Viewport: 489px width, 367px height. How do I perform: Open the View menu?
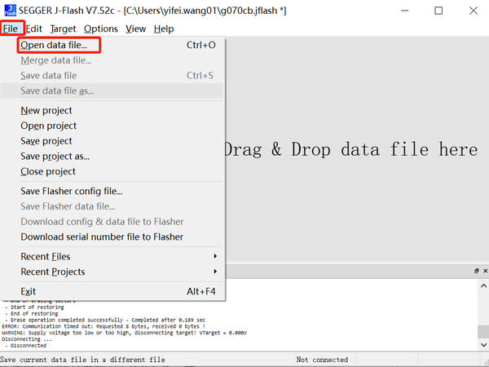click(135, 29)
